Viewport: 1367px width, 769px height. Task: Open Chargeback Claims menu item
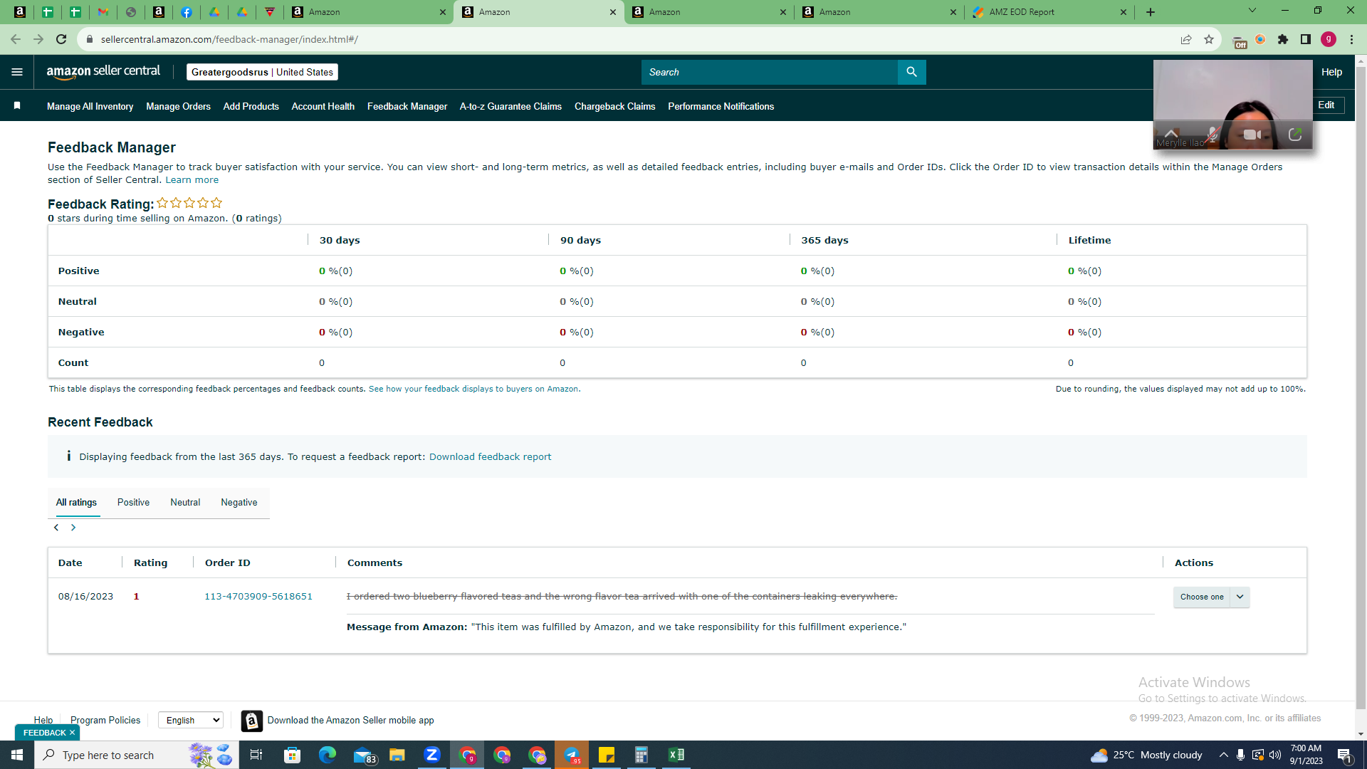615,106
